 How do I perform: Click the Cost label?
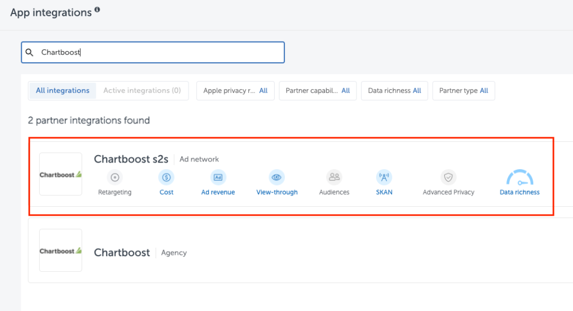click(166, 192)
